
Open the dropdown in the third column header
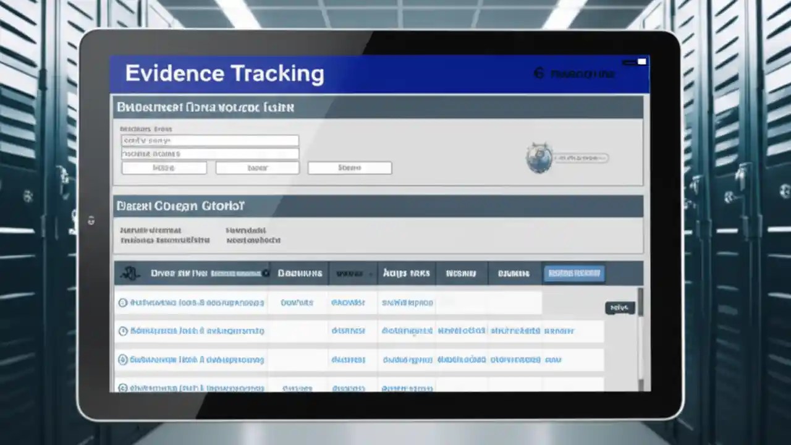pyautogui.click(x=372, y=273)
